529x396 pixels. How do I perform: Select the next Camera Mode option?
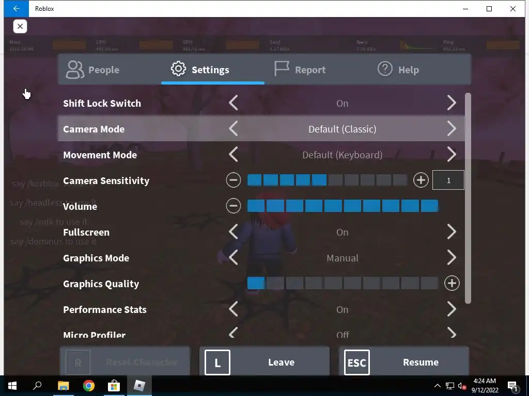click(452, 128)
